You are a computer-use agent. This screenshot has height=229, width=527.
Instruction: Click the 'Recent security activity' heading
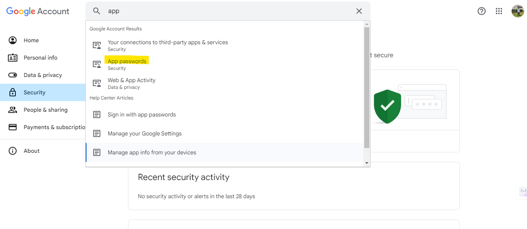[x=184, y=177]
